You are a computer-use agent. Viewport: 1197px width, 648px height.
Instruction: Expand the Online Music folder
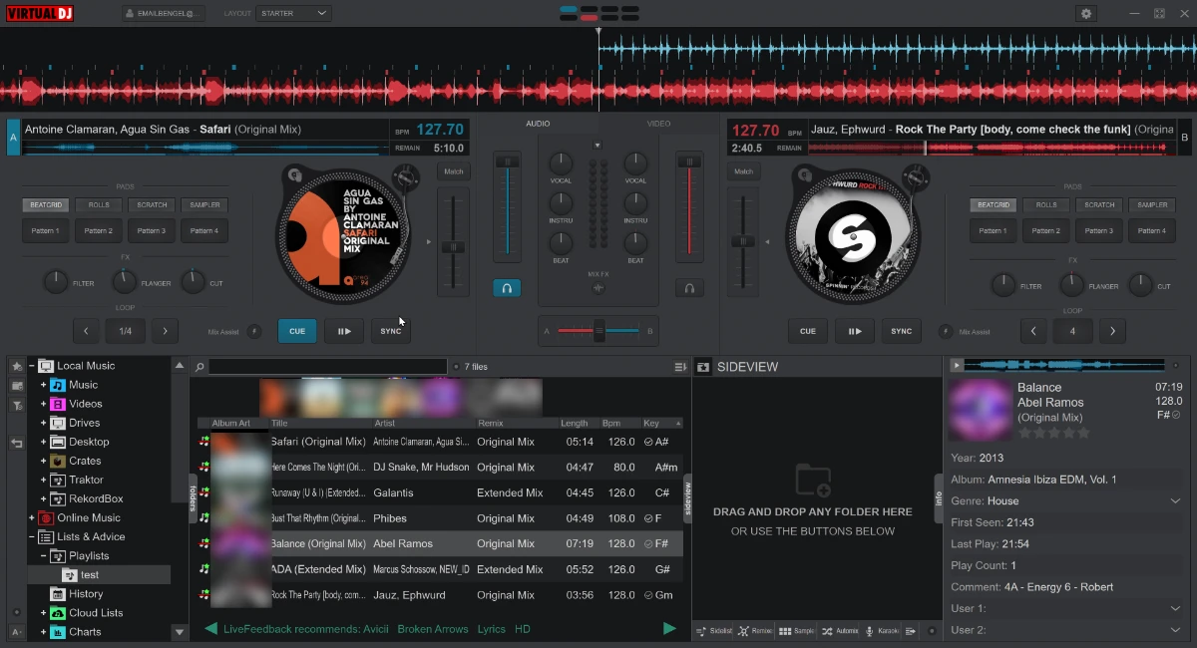click(32, 518)
